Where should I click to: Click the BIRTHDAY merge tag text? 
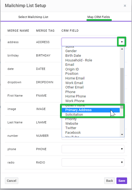pyautogui.click(x=43, y=55)
